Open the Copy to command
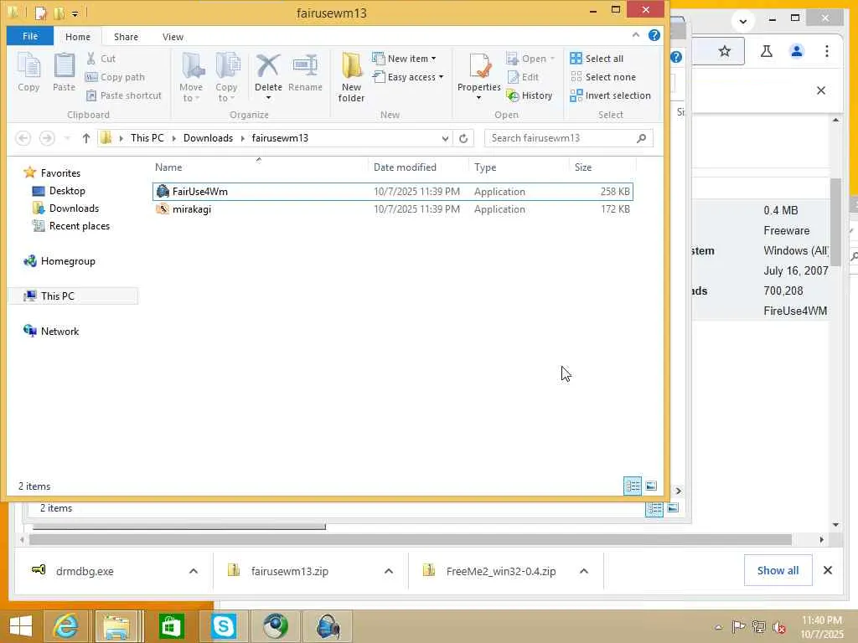 [x=226, y=77]
